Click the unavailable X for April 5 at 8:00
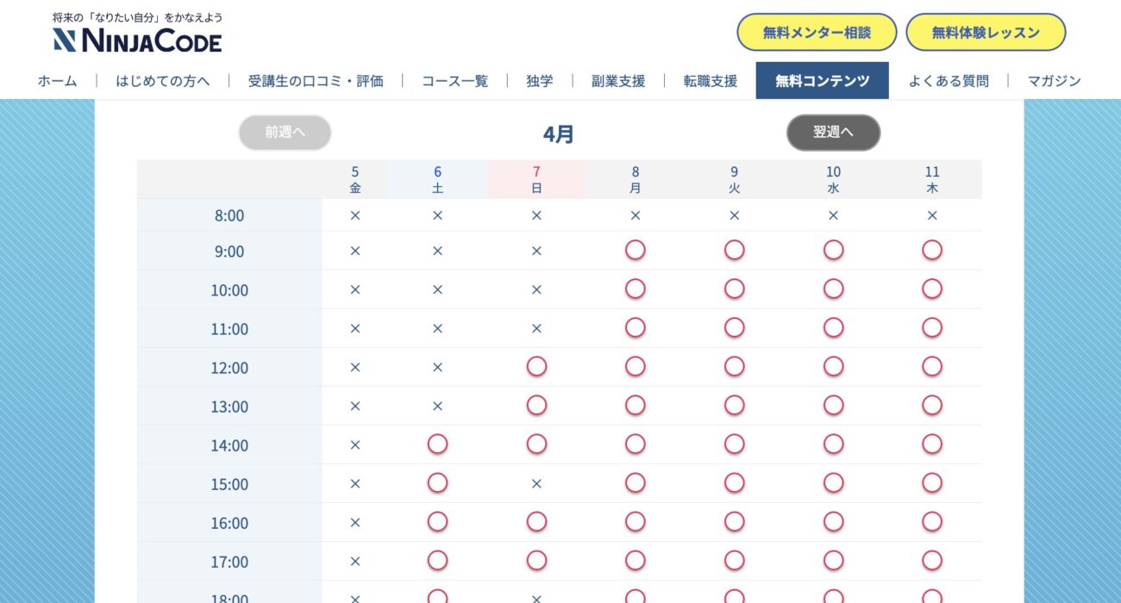 354,215
